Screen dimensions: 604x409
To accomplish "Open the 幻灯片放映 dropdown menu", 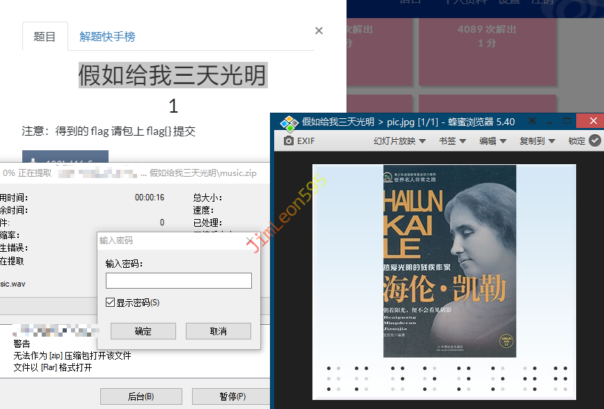I will 399,141.
